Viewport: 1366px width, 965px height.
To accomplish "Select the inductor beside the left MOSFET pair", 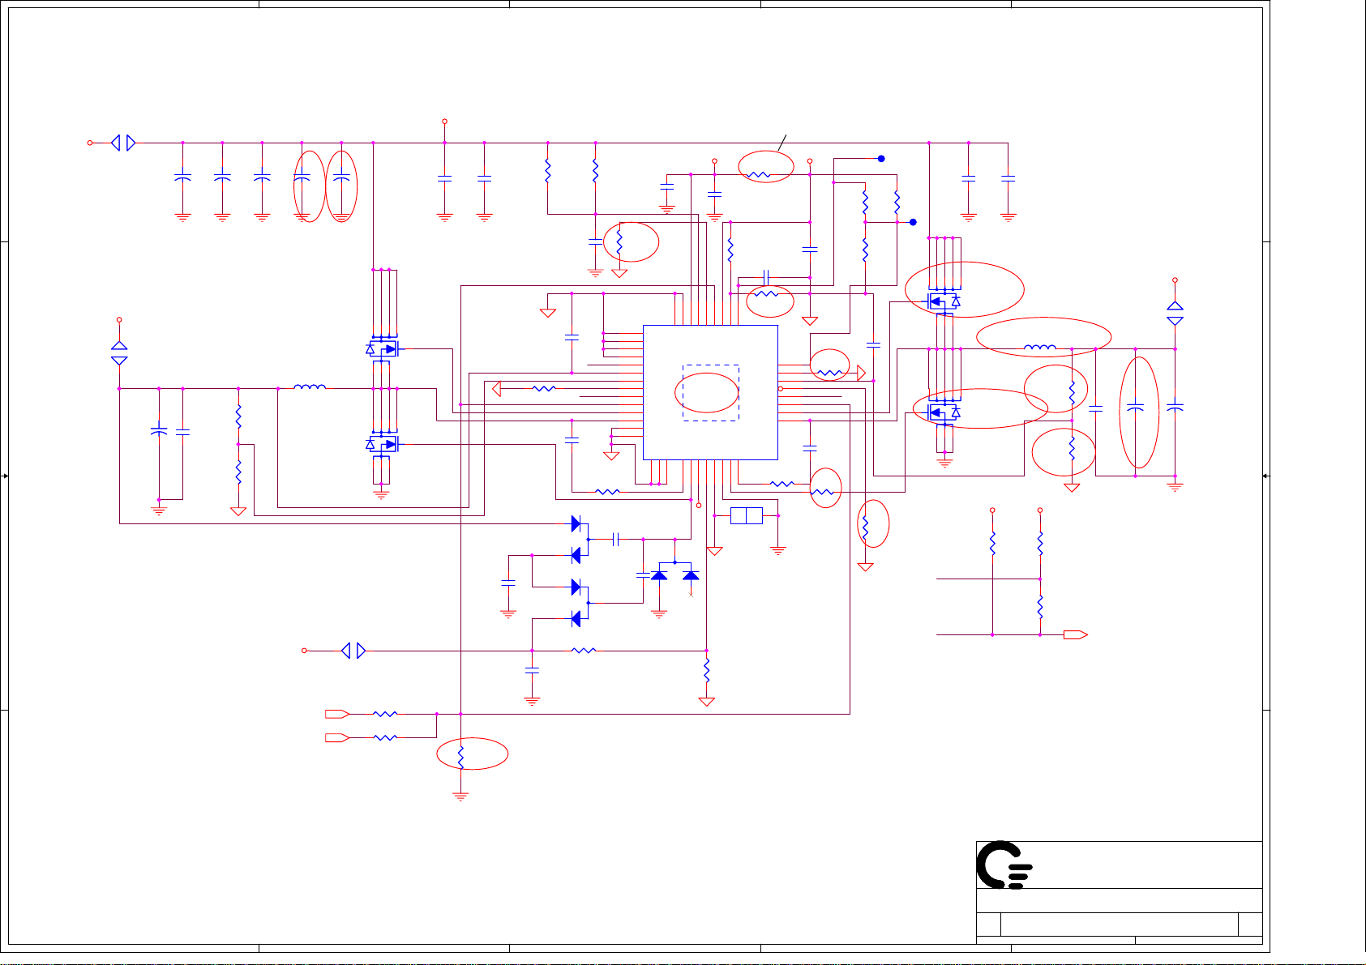I will click(x=310, y=387).
